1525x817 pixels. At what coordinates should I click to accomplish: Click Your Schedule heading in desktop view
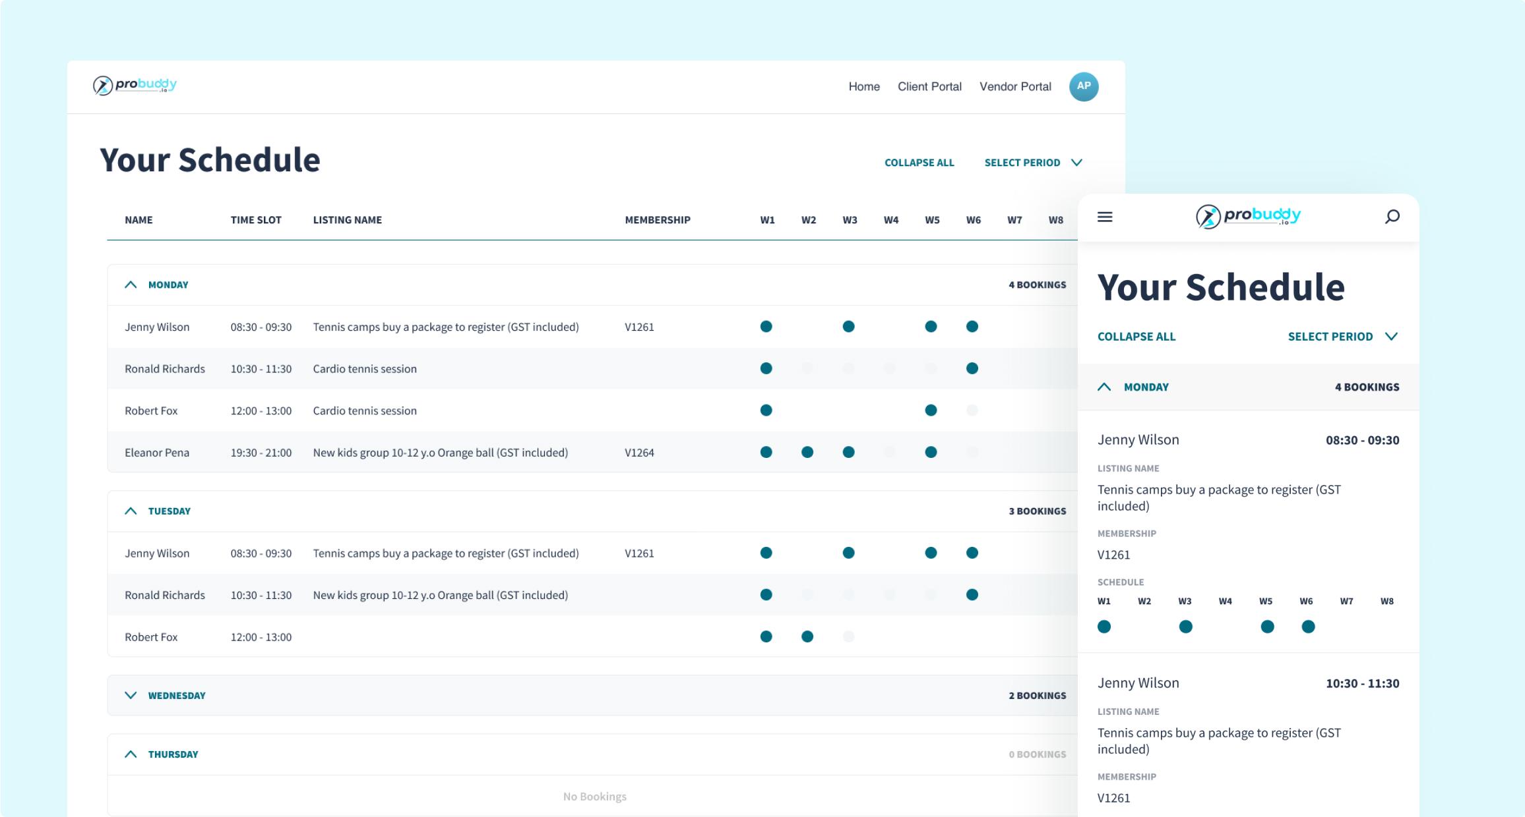[210, 159]
